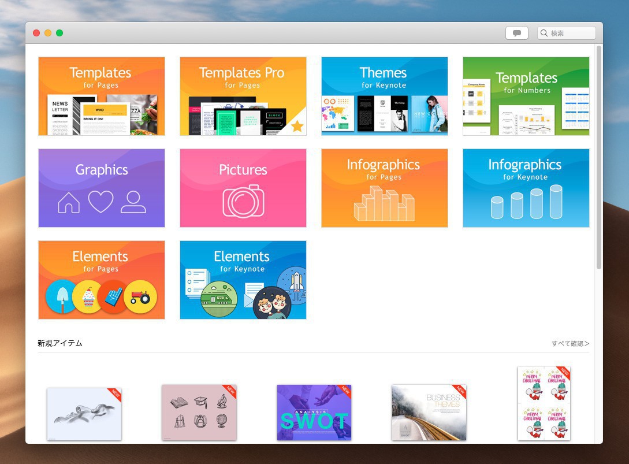Click the vertical scrollbar thumb
Image resolution: width=629 pixels, height=464 pixels.
click(599, 157)
